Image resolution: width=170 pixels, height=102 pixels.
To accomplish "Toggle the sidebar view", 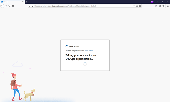I will [x=160, y=6].
